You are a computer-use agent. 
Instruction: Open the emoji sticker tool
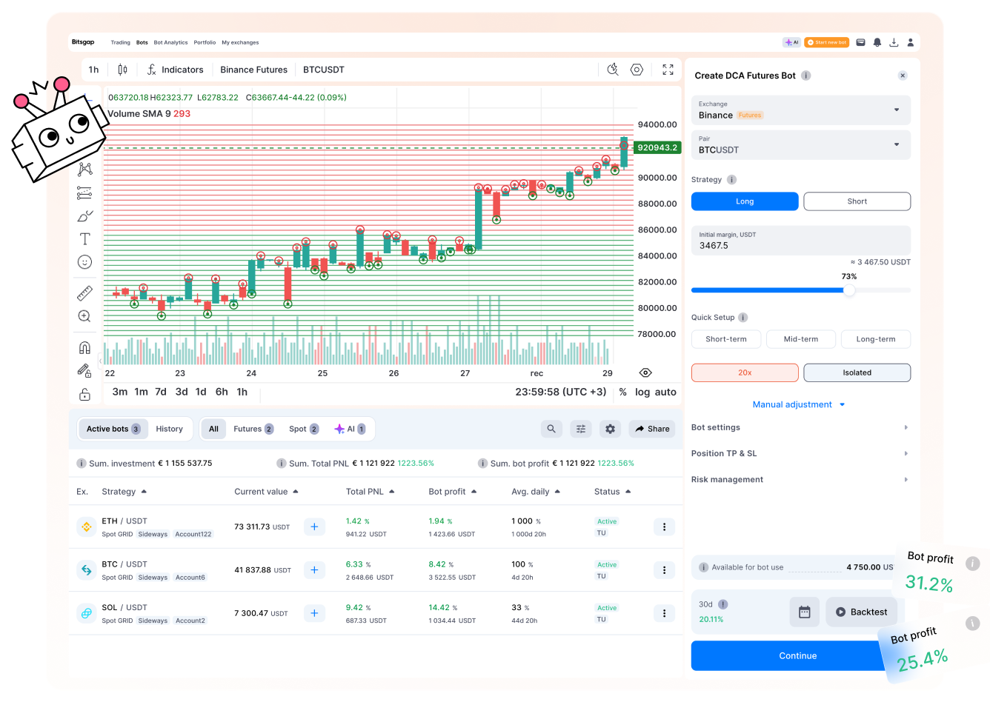[x=84, y=262]
